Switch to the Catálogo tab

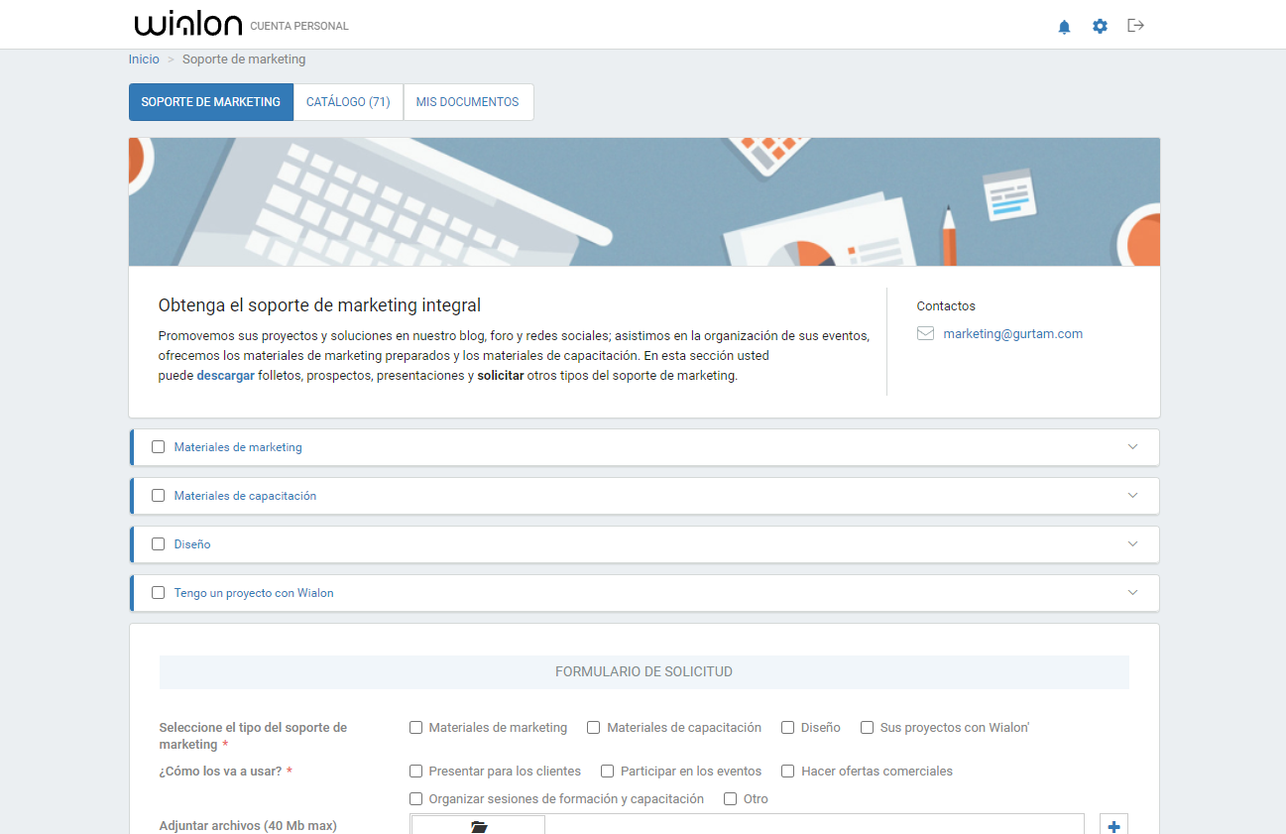click(x=348, y=101)
